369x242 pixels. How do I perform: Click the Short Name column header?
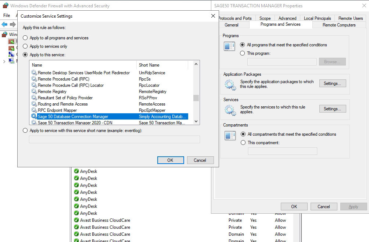click(x=162, y=65)
